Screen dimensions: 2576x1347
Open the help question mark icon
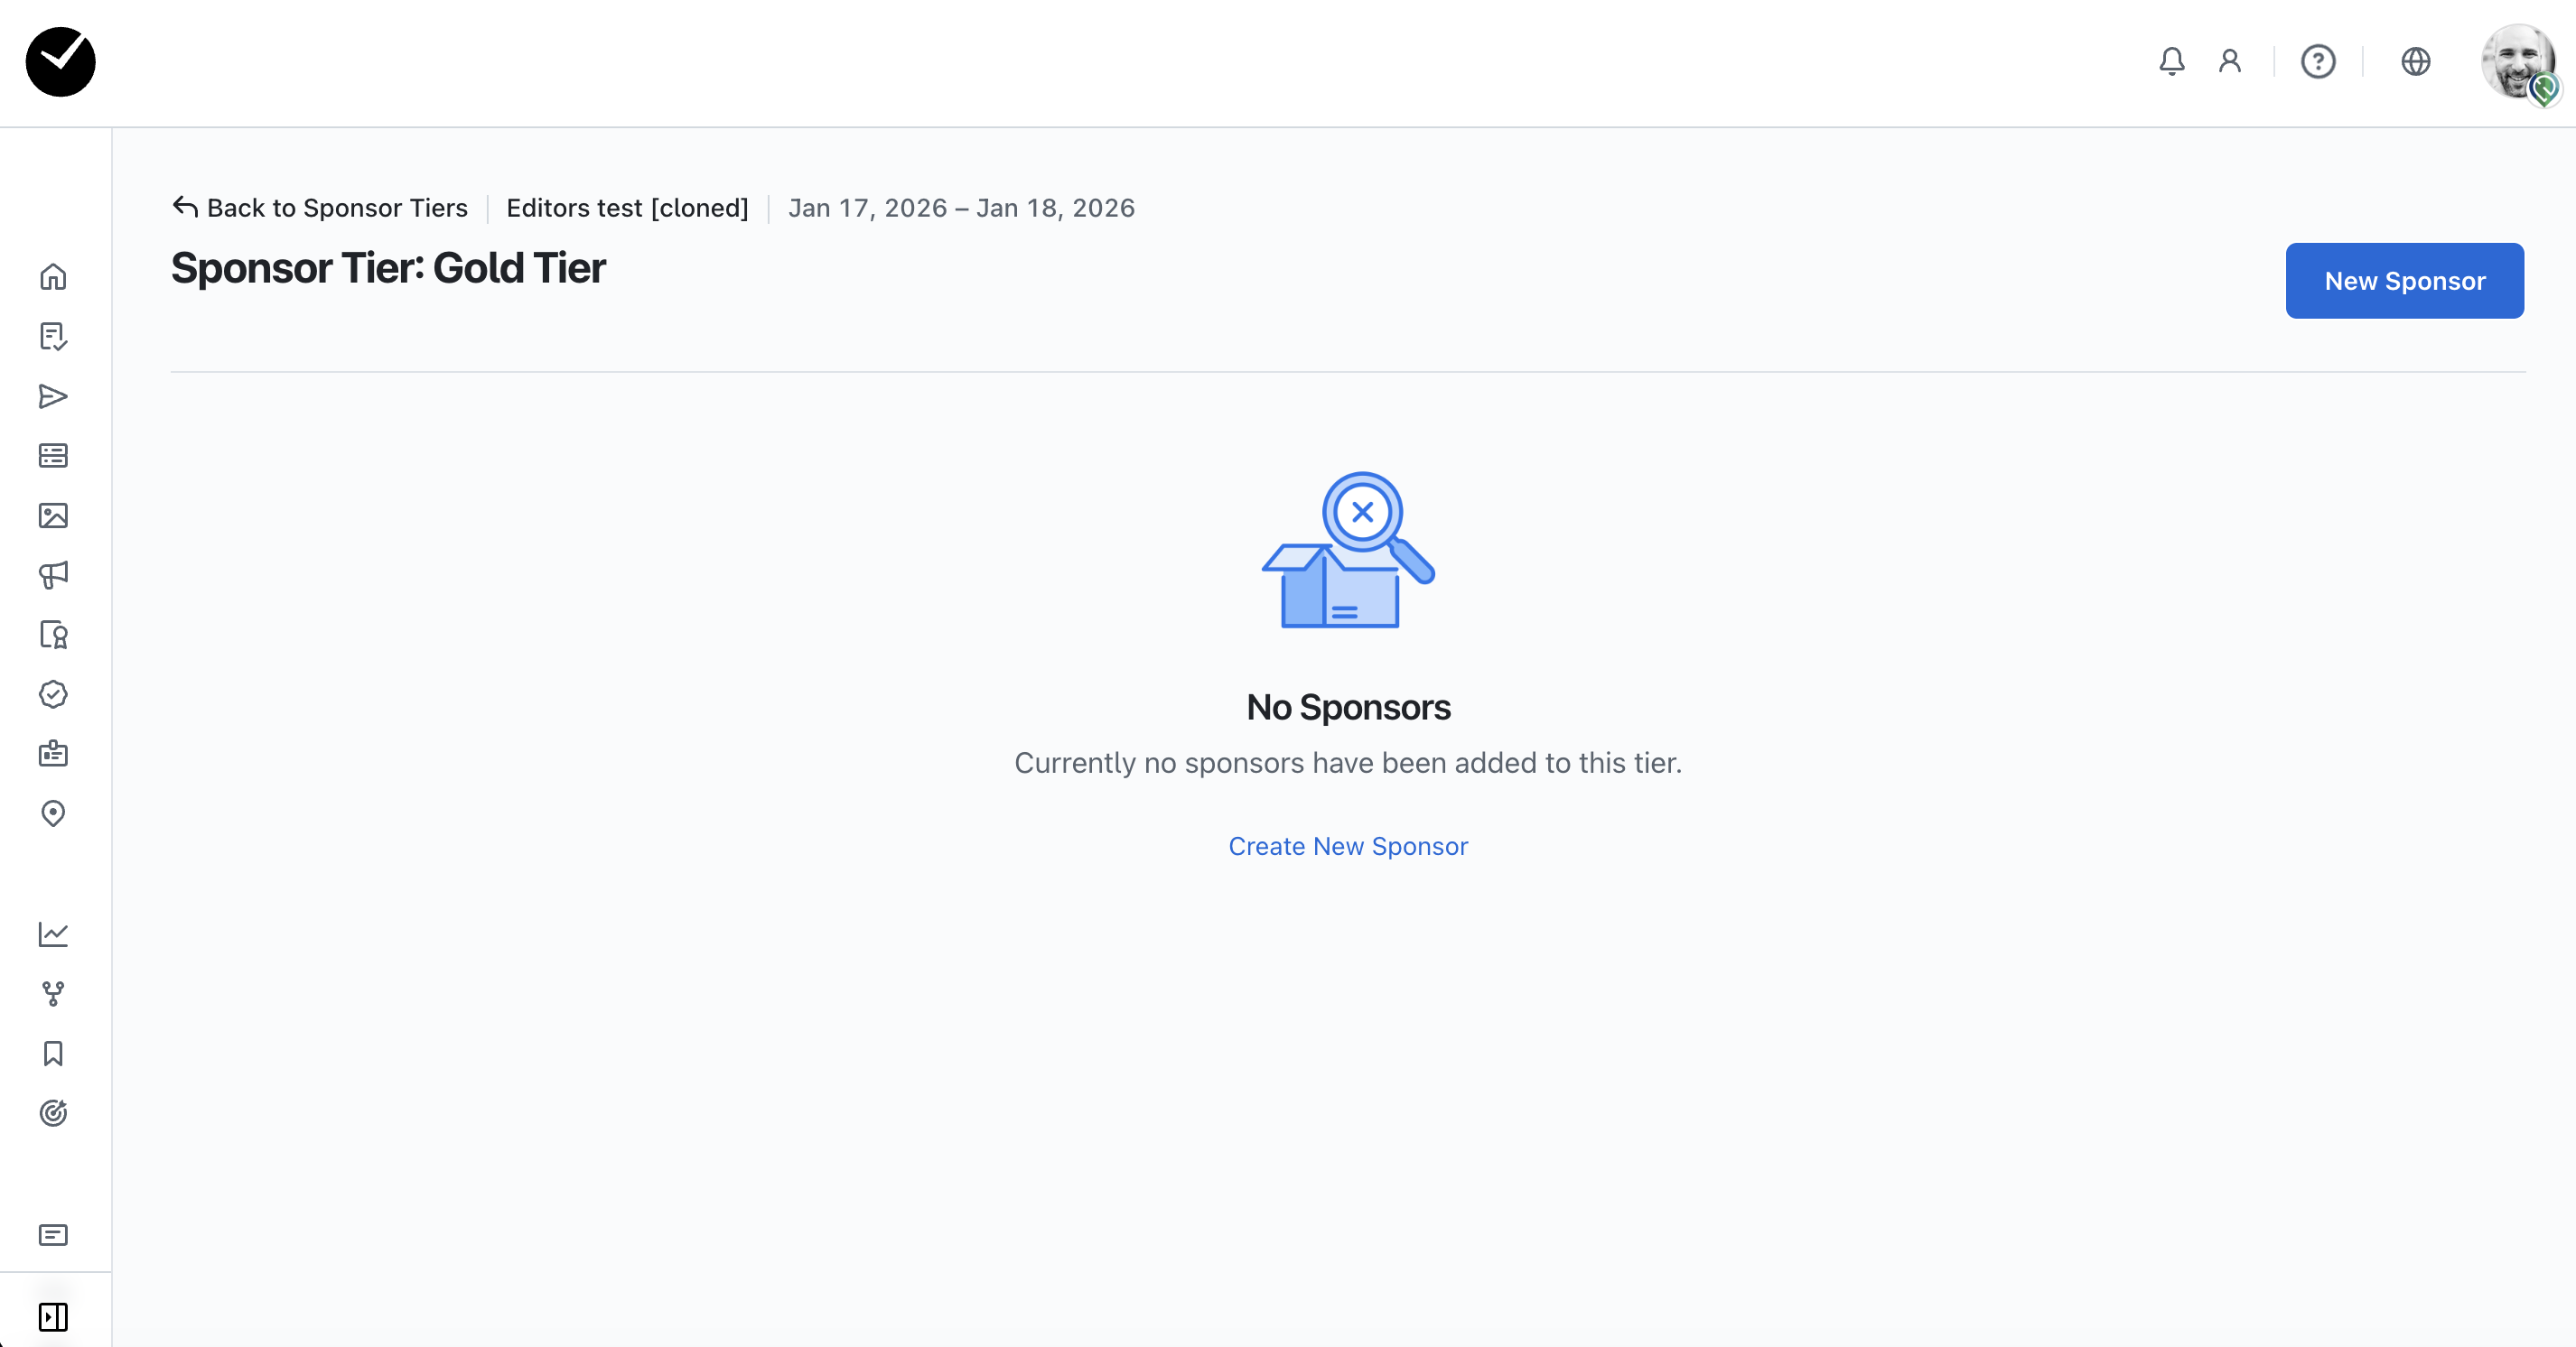(2318, 62)
